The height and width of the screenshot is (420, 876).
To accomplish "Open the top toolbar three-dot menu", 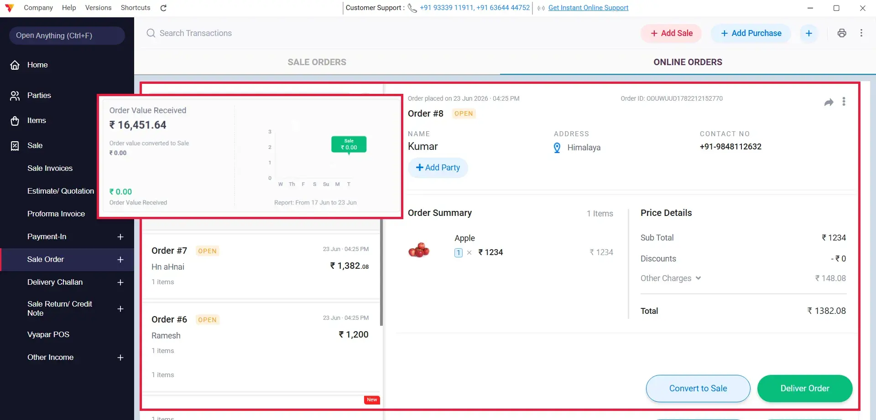I will click(x=861, y=33).
